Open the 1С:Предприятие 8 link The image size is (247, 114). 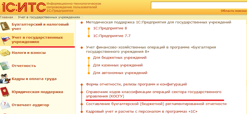tap(110, 28)
